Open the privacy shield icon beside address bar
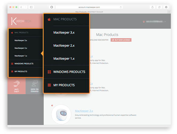The image size is (177, 134). [52, 7]
